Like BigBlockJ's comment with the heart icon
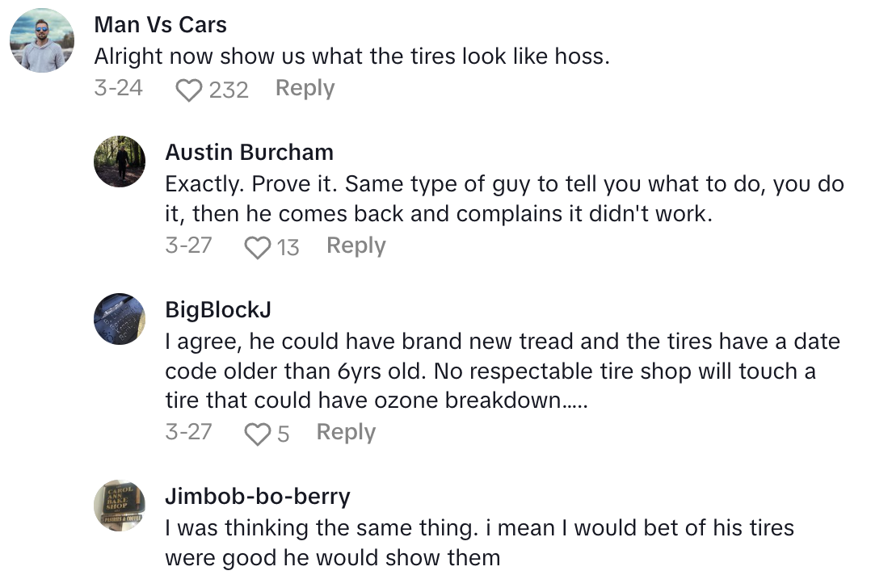The width and height of the screenshot is (871, 575). click(x=256, y=433)
